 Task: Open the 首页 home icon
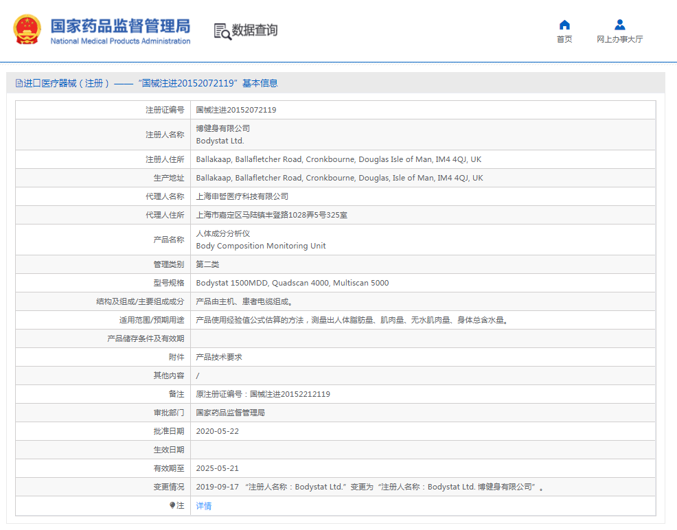[x=564, y=25]
